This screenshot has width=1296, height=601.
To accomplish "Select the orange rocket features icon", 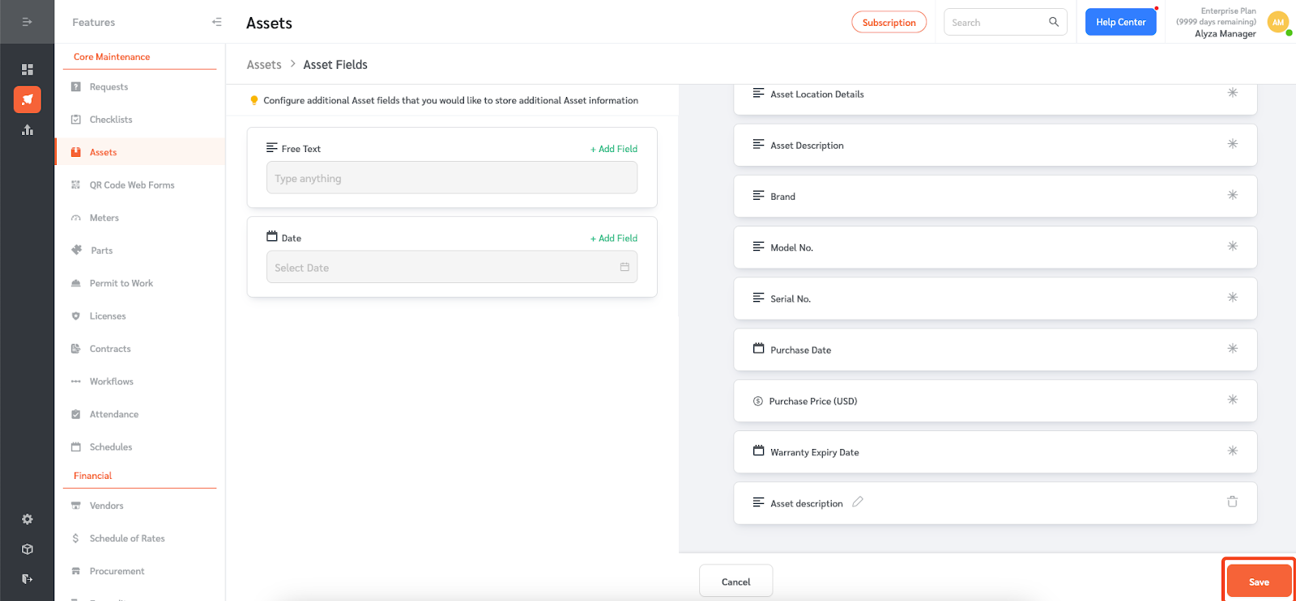I will [28, 99].
